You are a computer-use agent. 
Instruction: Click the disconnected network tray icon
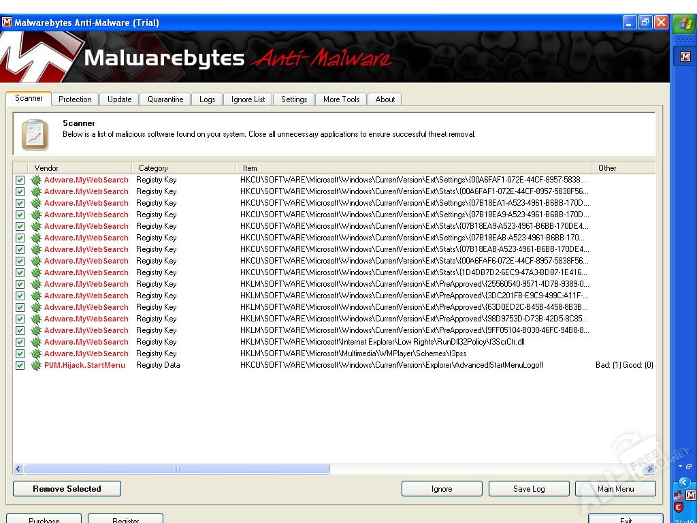pyautogui.click(x=679, y=494)
